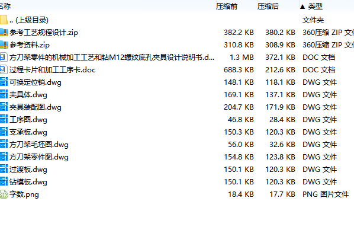This screenshot has height=233, width=354.
Task: Select 方刀架零件的机械加工工艺和钻M12螺纹底孔 document name
Action: (112, 58)
